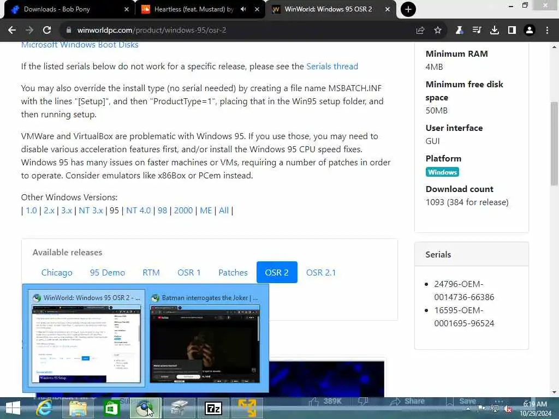Select the OSR 2.1 release tab
The image size is (559, 419).
click(x=321, y=273)
